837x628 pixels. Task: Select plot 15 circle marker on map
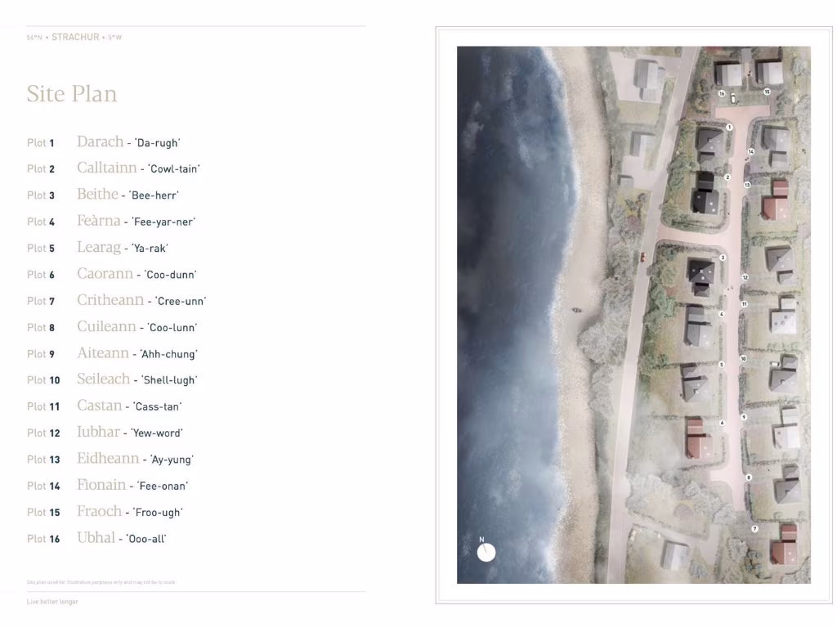tap(767, 92)
